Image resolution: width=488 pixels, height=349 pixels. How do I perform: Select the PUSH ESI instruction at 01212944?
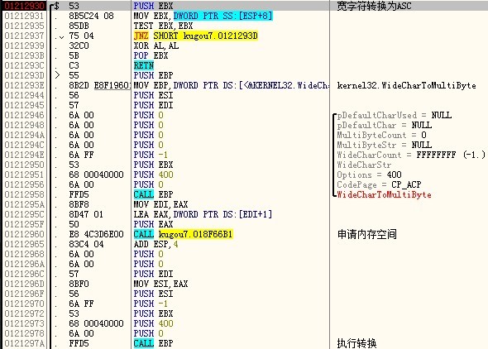154,95
